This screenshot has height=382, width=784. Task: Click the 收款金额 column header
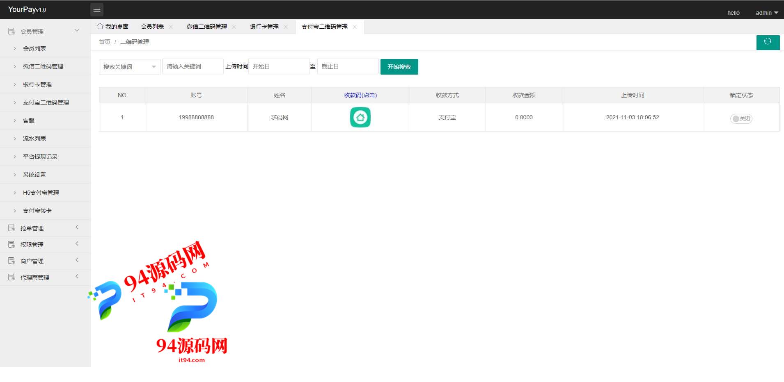[524, 95]
